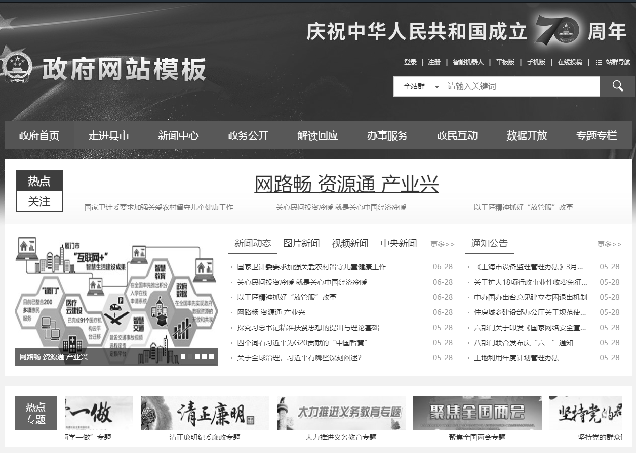The height and width of the screenshot is (453, 636).
Task: Open the 网路畅 资源通 产业兴 headline
Action: tap(346, 184)
